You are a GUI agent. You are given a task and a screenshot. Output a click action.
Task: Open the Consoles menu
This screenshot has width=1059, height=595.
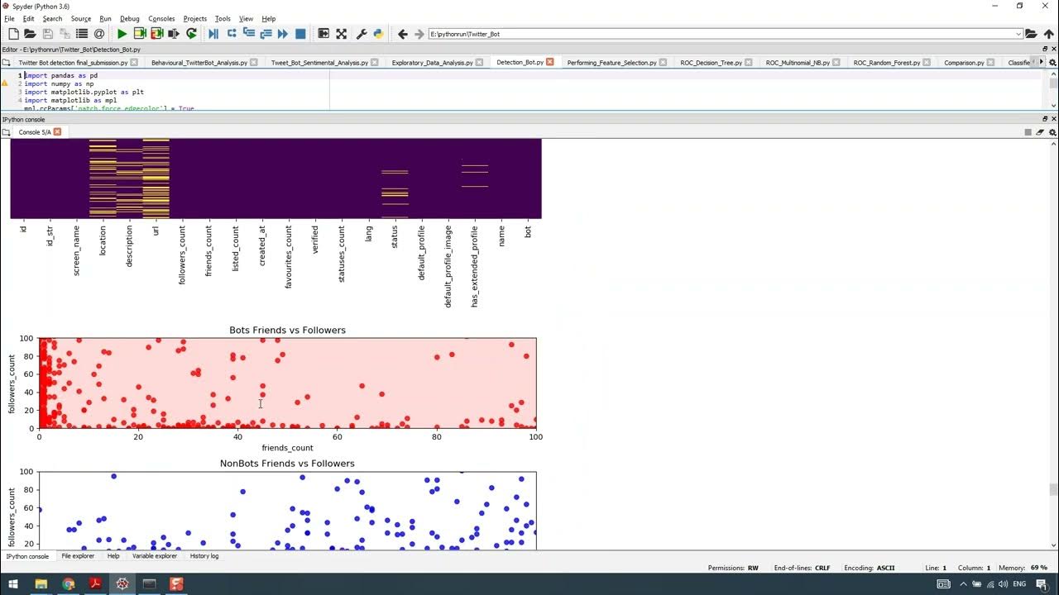click(161, 18)
